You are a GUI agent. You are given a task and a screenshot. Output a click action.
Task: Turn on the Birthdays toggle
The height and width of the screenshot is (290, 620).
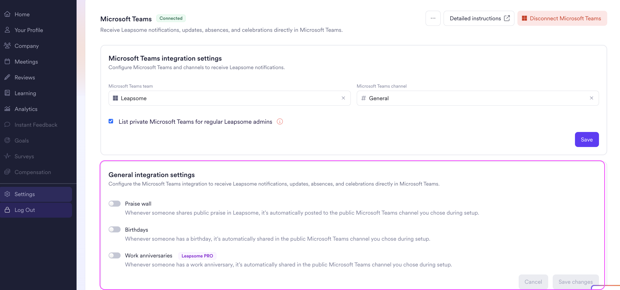coord(115,230)
